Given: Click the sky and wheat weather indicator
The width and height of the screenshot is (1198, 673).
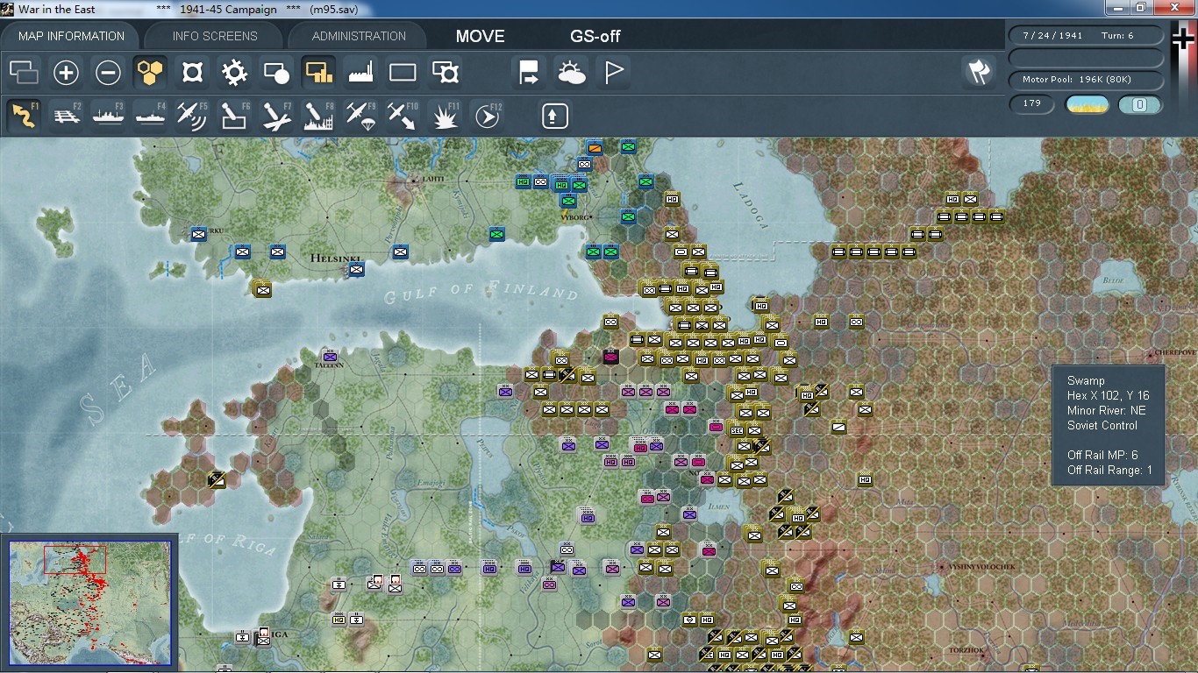Looking at the screenshot, I should click(1087, 104).
